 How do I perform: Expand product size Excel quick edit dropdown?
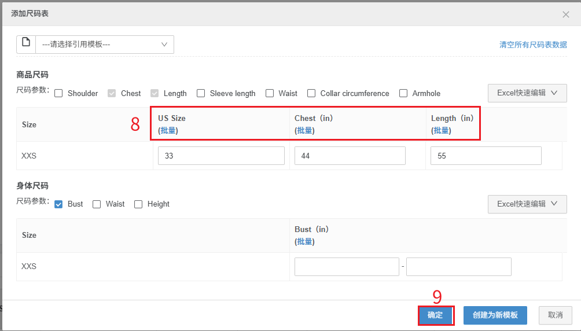click(527, 93)
